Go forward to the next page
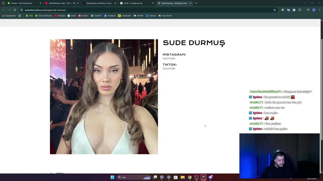 pyautogui.click(x=9, y=10)
